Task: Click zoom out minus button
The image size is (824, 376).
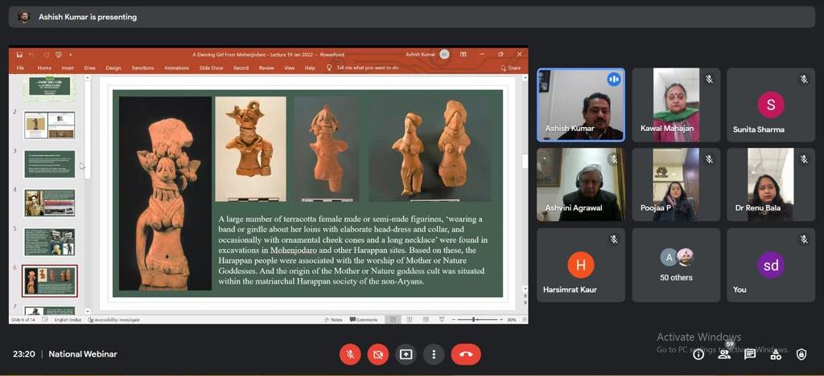Action: click(x=454, y=320)
